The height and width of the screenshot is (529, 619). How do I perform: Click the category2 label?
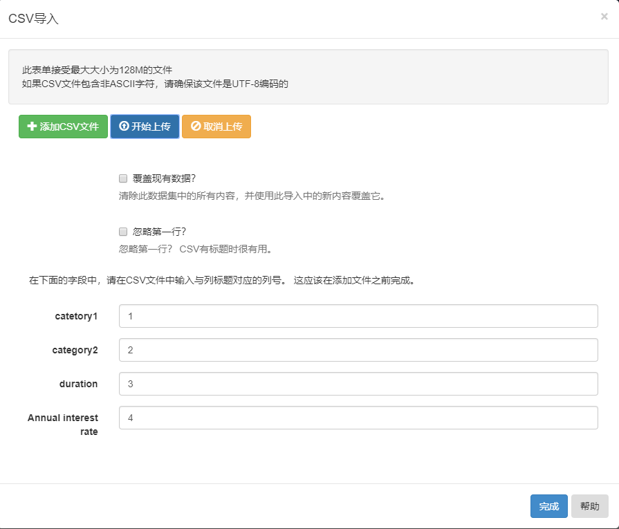point(75,350)
